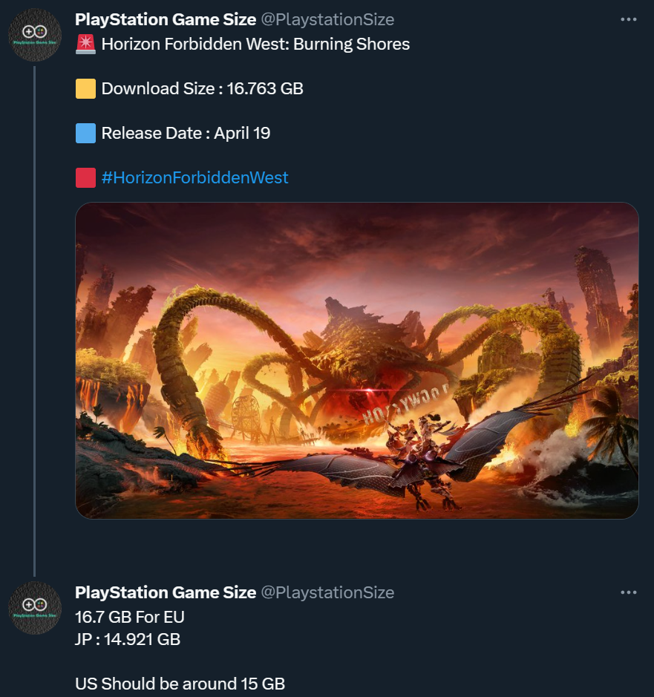Screen dimensions: 654x697
Task: Click the 16.7 GB For EU text
Action: pos(130,617)
